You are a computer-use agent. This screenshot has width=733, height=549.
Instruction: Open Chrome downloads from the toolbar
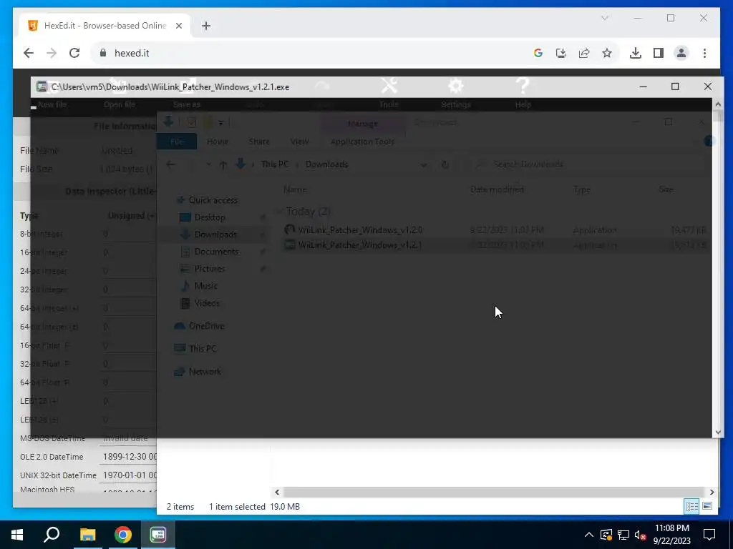coord(636,53)
